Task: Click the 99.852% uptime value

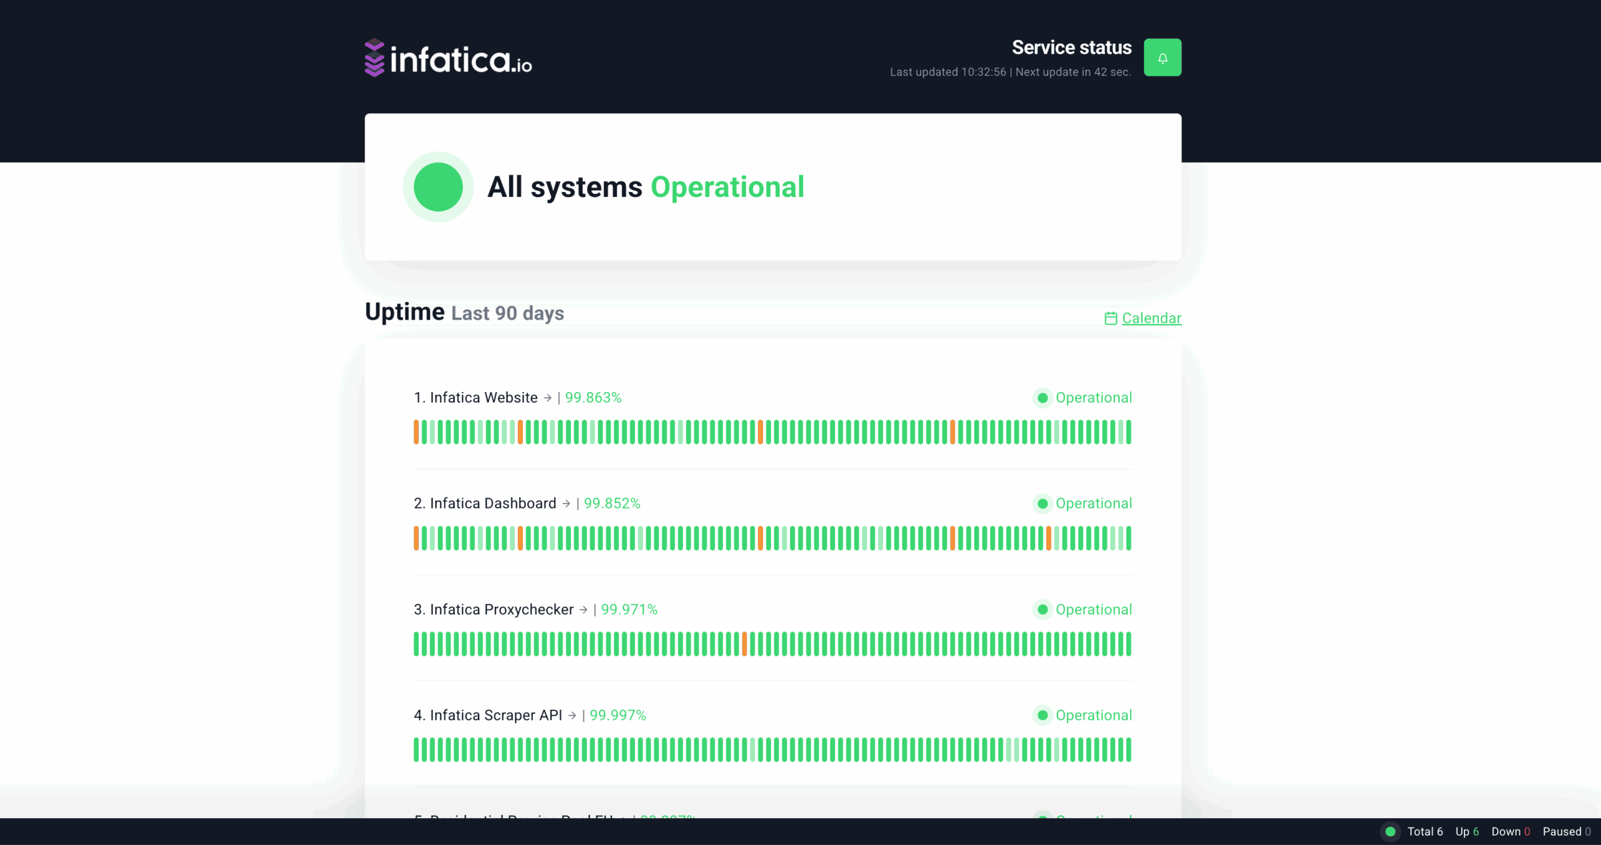Action: 612,503
